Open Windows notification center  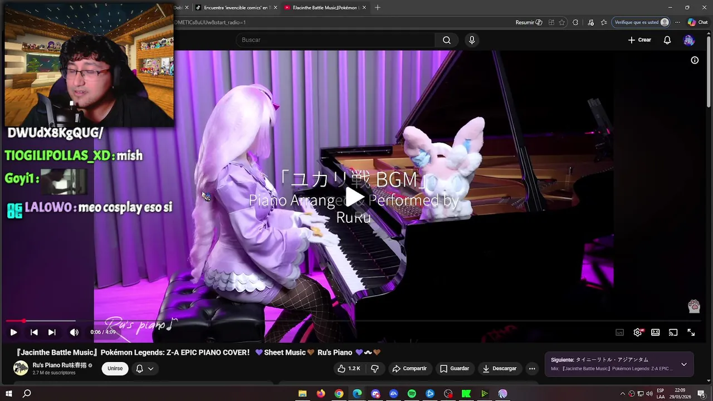[x=701, y=394]
